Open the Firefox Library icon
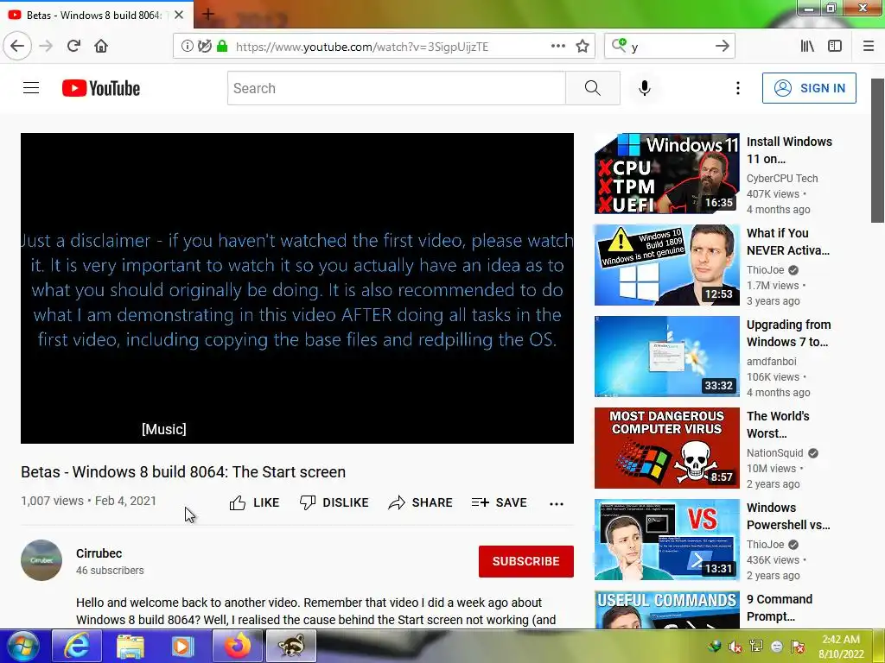This screenshot has height=663, width=885. (x=807, y=47)
